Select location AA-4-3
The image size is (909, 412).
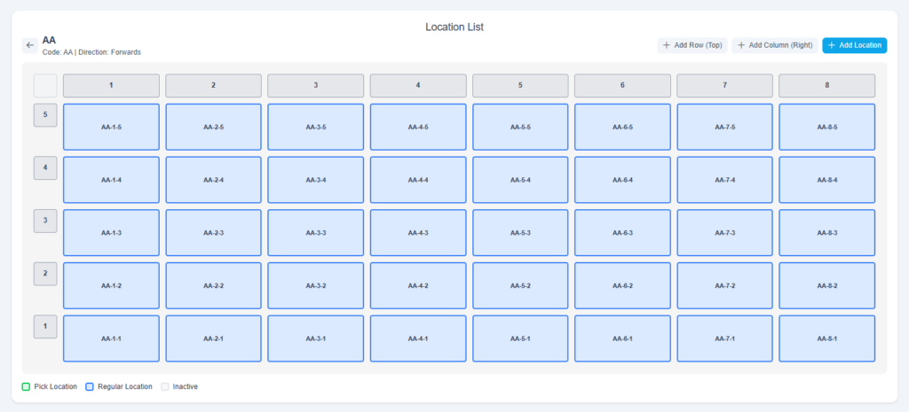point(418,233)
